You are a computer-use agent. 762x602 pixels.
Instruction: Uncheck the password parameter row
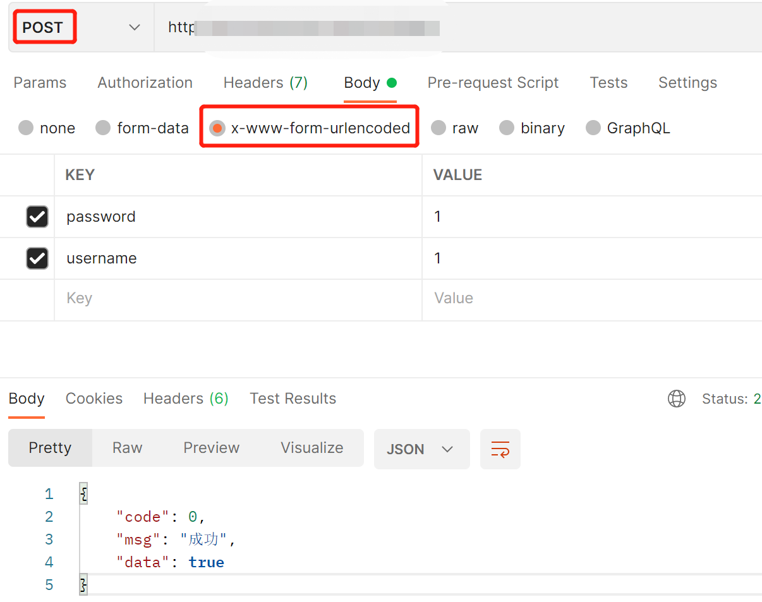click(37, 217)
